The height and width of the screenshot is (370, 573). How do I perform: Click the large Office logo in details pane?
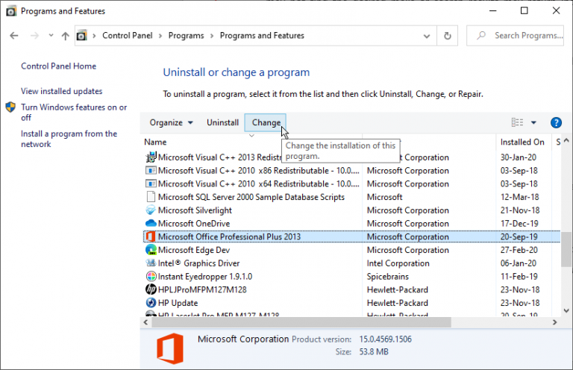[x=170, y=348]
